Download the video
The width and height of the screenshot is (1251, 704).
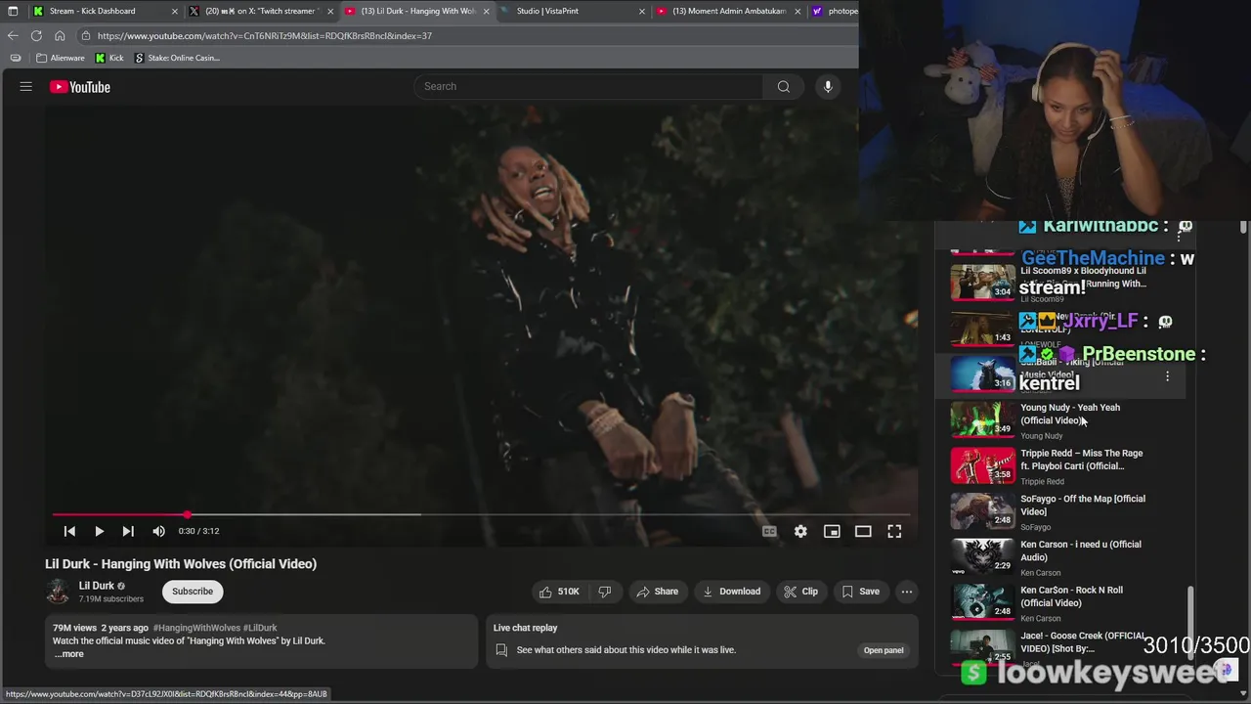(x=731, y=592)
